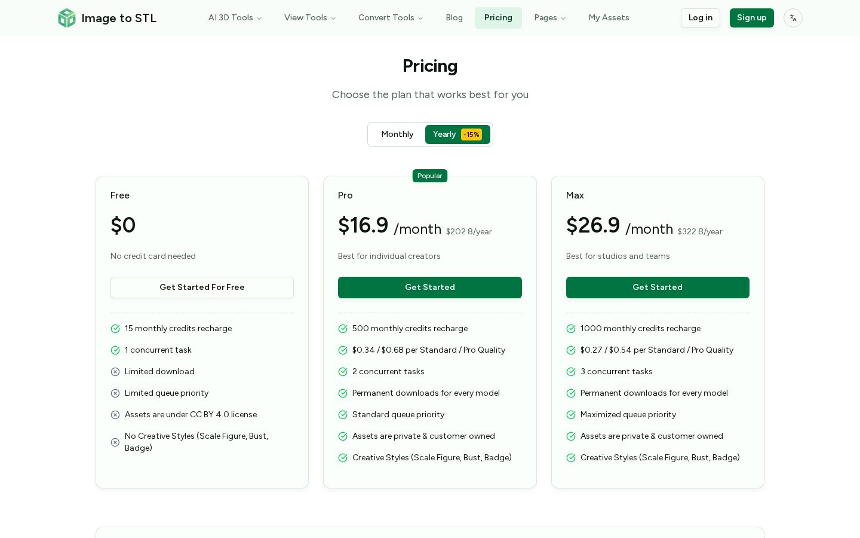Click the $322.8/year text
This screenshot has width=860, height=538.
(x=700, y=232)
